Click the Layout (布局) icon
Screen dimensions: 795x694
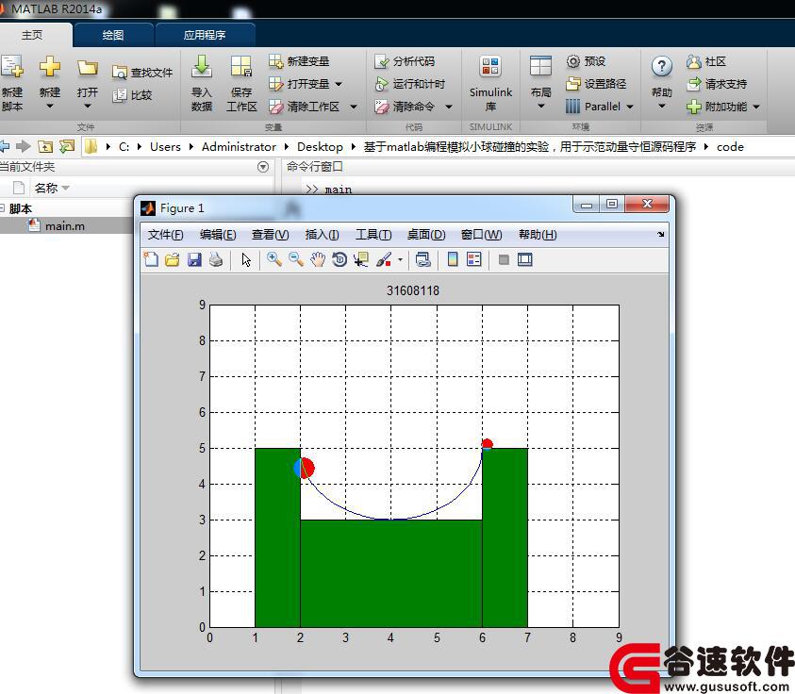coord(540,66)
